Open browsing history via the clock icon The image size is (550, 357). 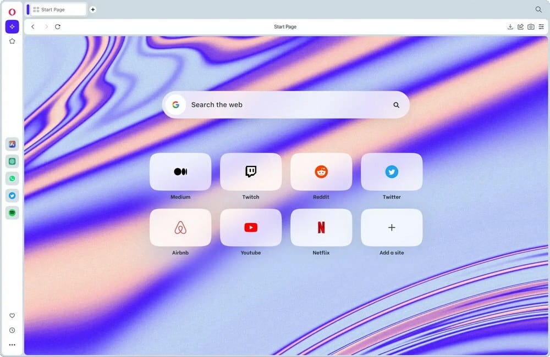tap(12, 330)
